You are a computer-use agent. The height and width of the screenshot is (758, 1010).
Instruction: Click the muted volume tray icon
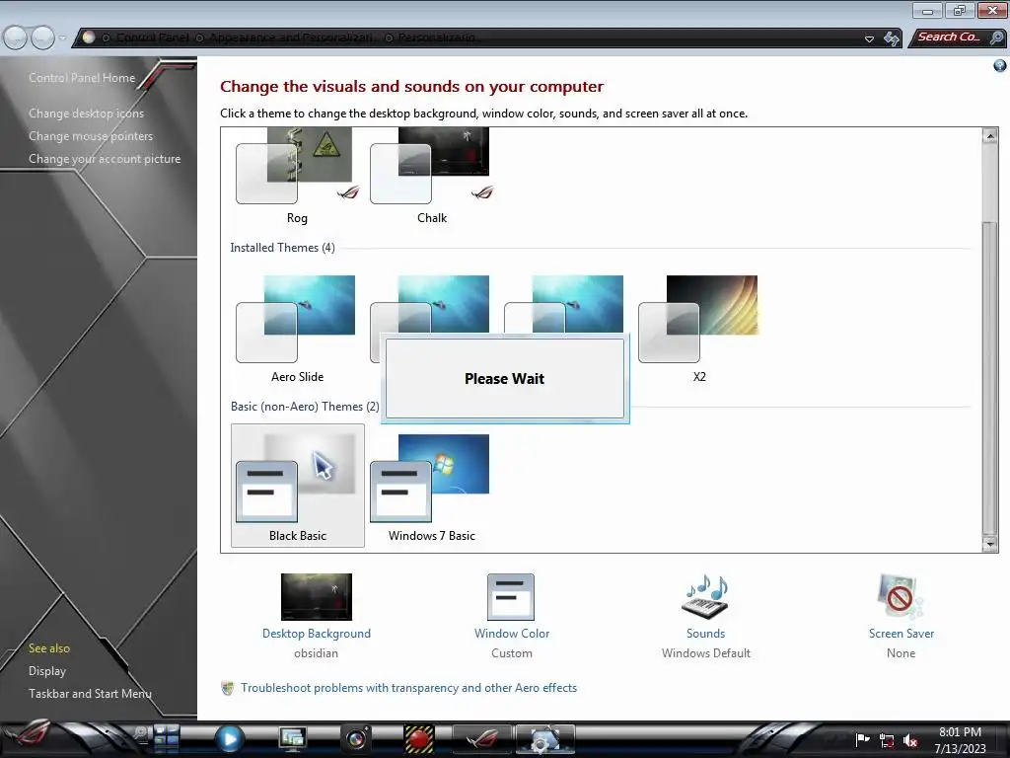point(910,740)
